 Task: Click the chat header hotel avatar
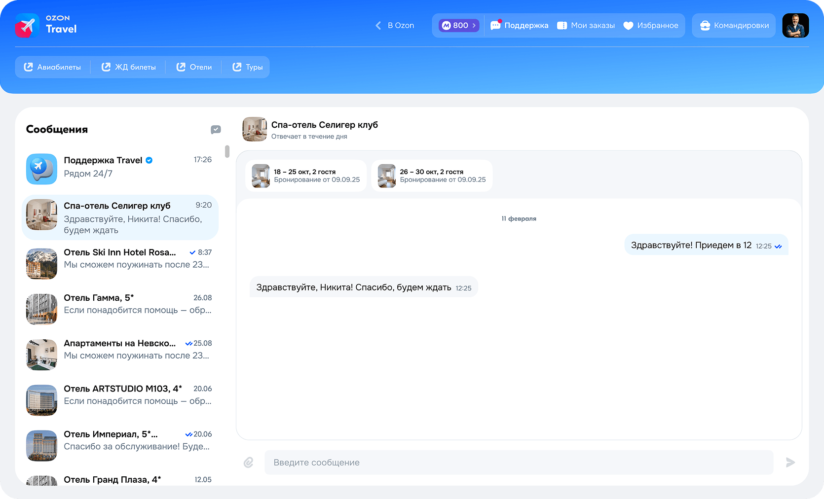(255, 129)
